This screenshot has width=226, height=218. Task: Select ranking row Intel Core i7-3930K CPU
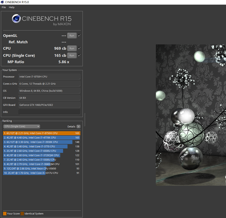(x=41, y=142)
